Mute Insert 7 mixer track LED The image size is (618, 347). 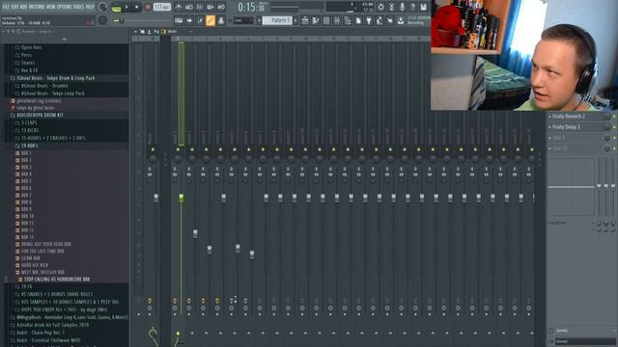pyautogui.click(x=263, y=150)
